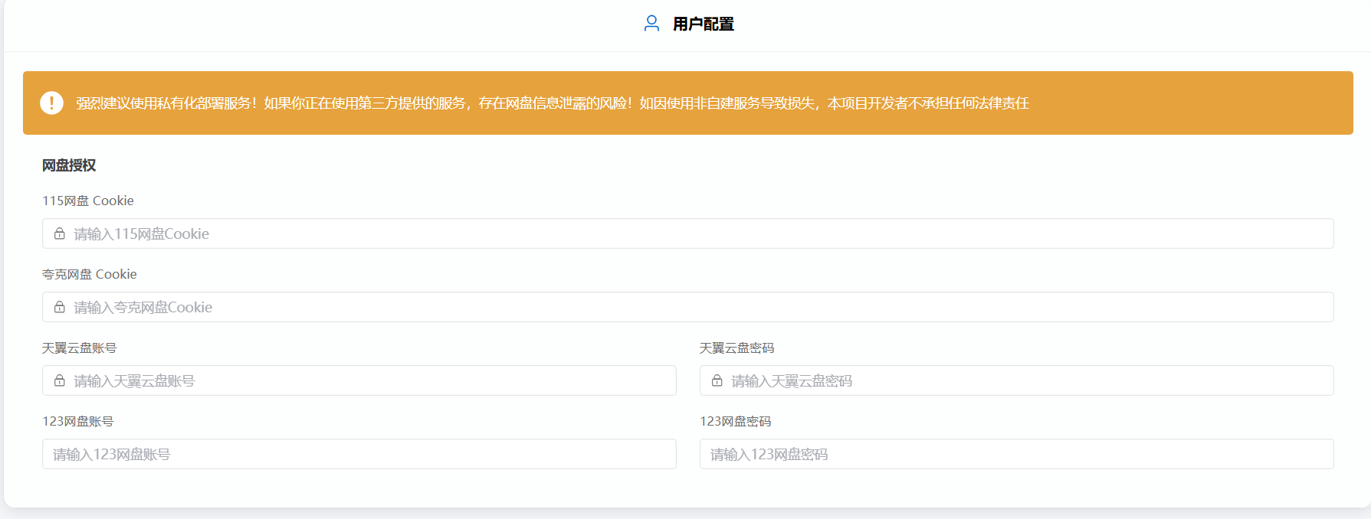This screenshot has height=519, width=1371.
Task: Focus the 115网盘 Cookie input box
Action: (x=690, y=233)
